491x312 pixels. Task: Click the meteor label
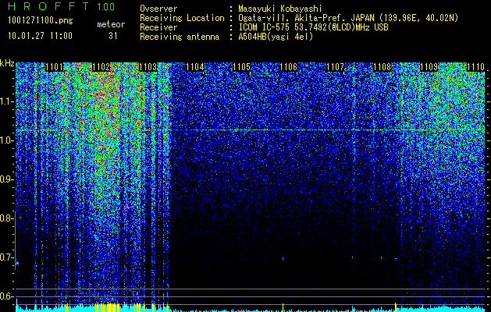point(111,24)
